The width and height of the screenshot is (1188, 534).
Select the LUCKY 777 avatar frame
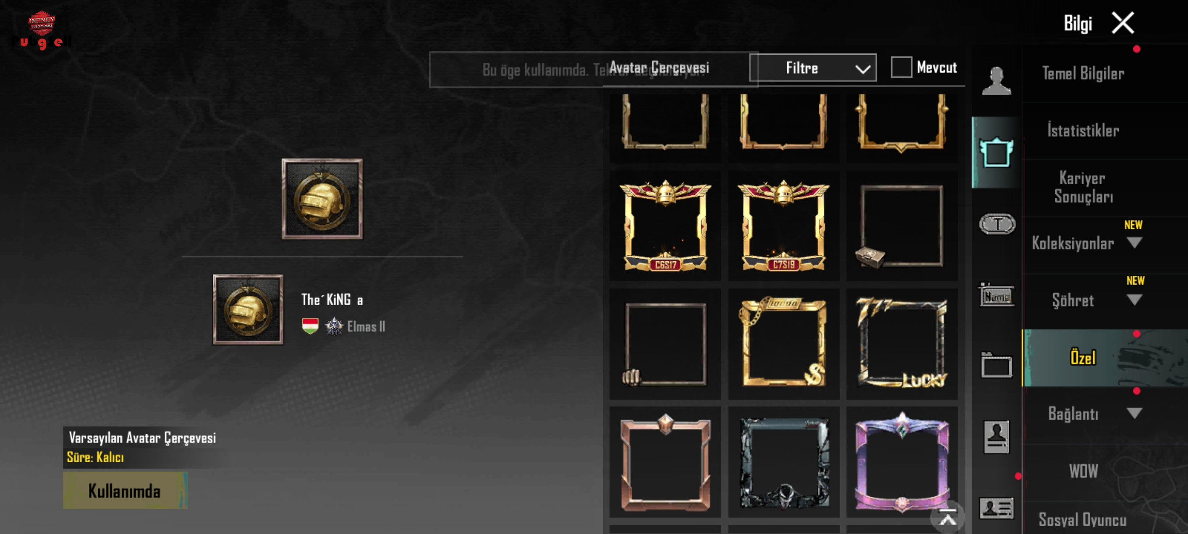click(x=902, y=344)
